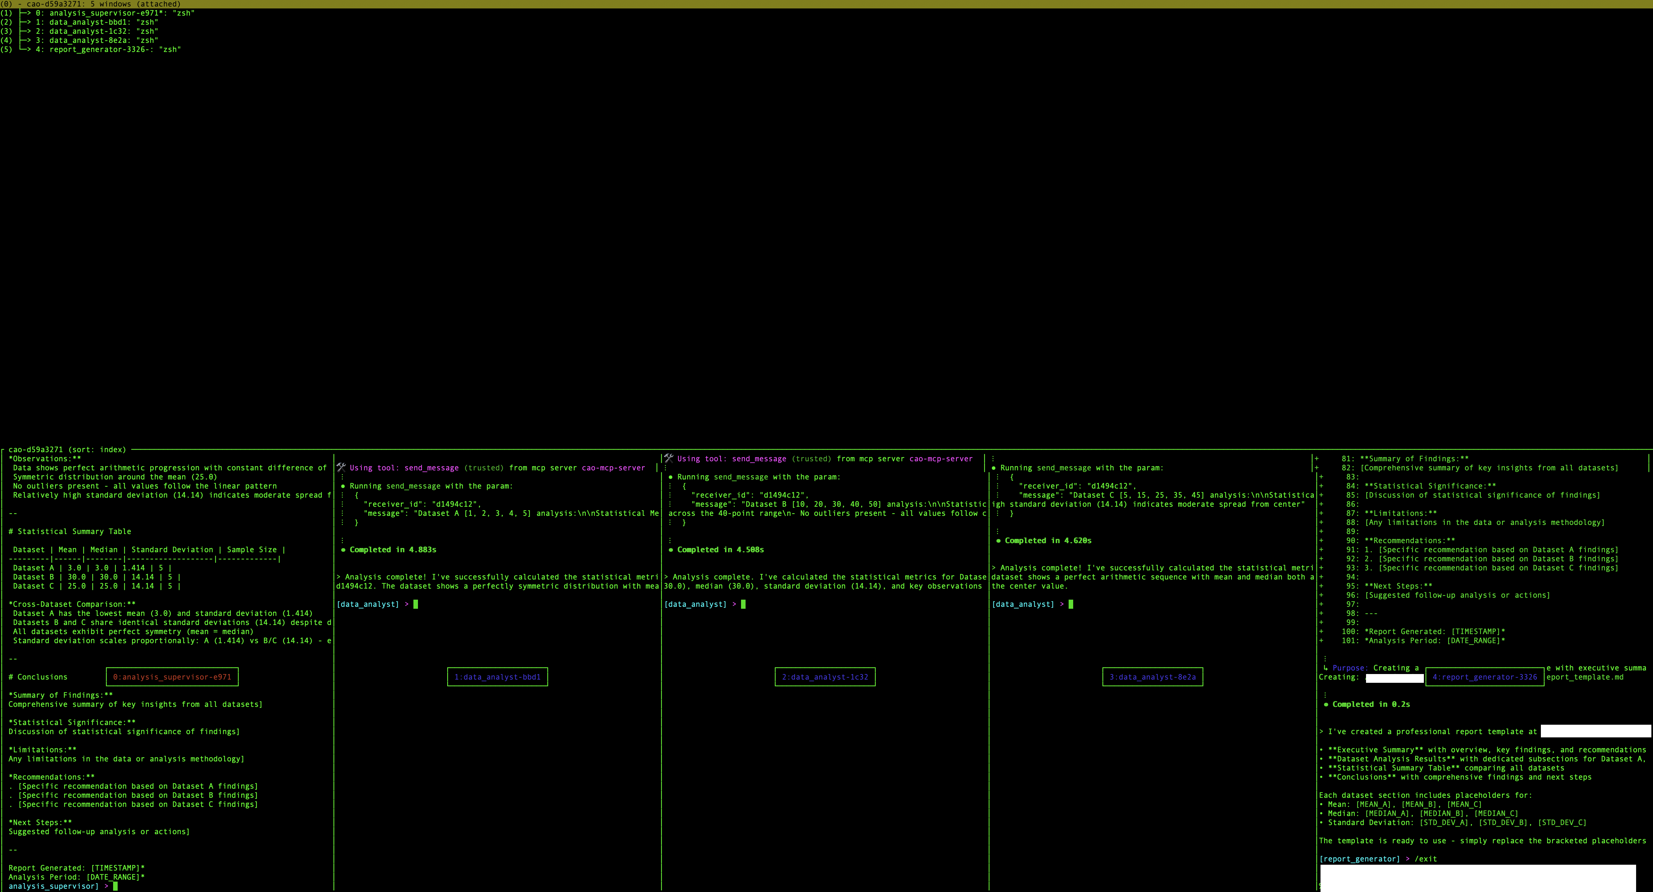
Task: Click the 3:data_analyst-8e2a preview label
Action: coord(1152,677)
